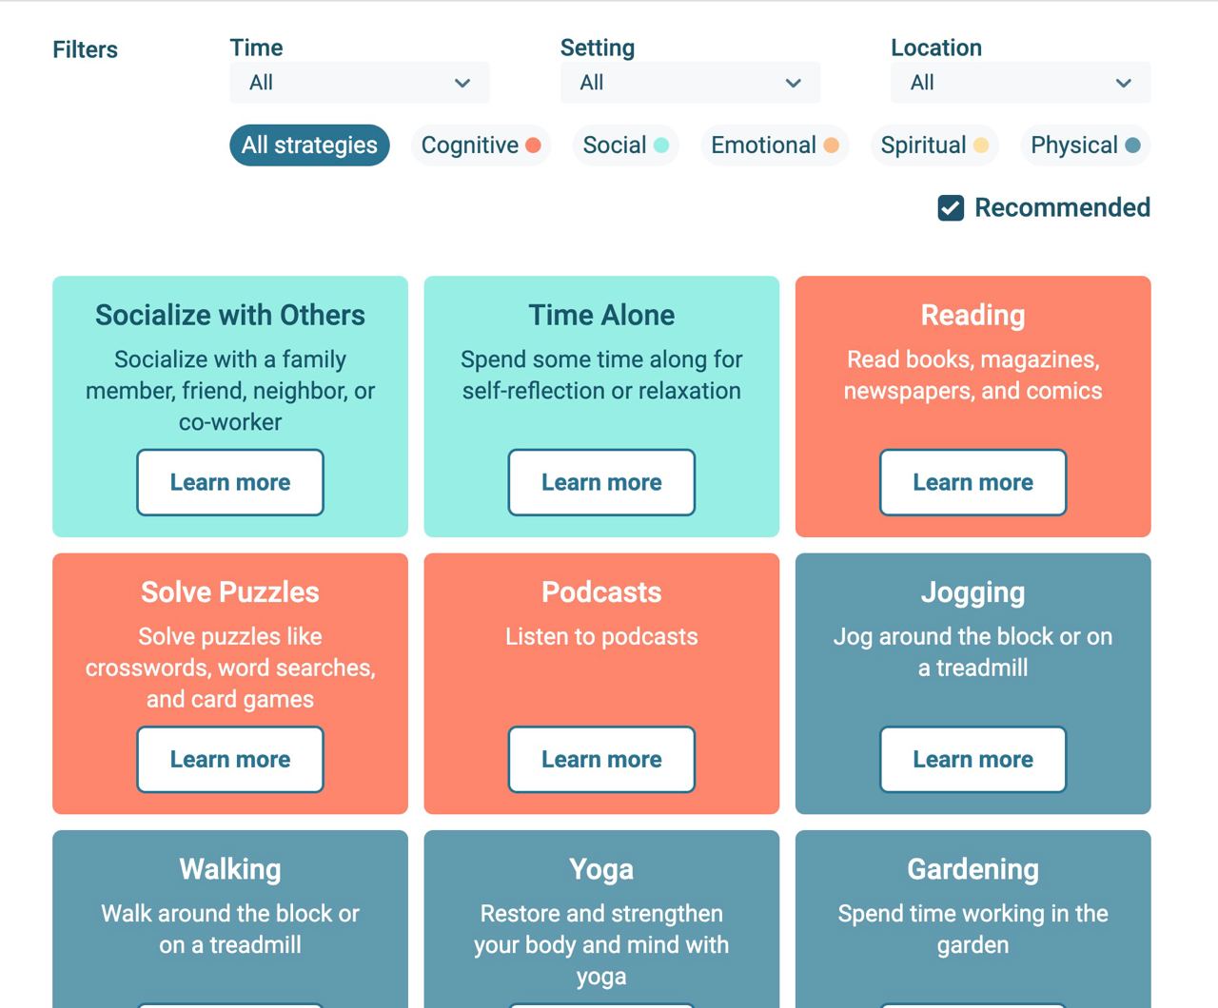1218x1008 pixels.
Task: Click Learn more on Jogging card
Action: [972, 759]
